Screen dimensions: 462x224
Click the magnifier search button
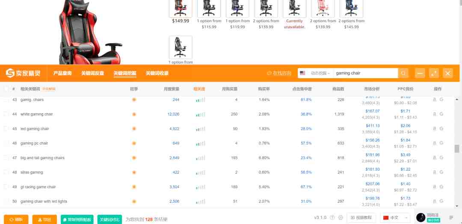[403, 73]
